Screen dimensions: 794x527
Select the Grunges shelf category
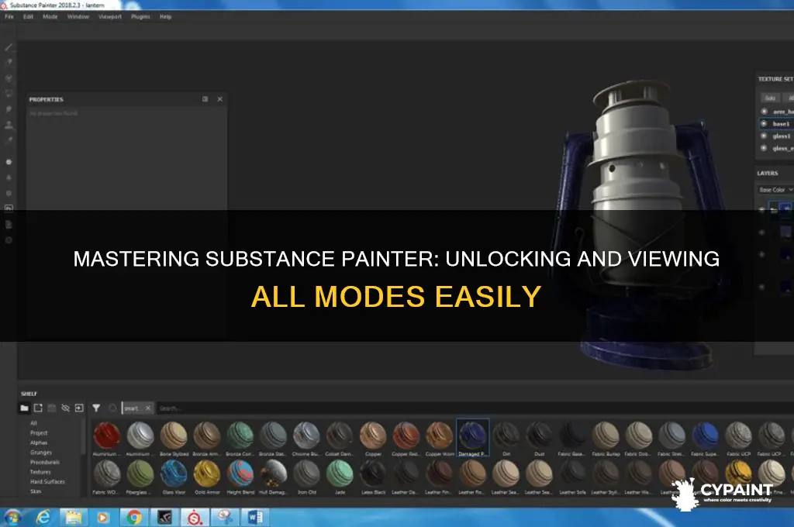(40, 453)
